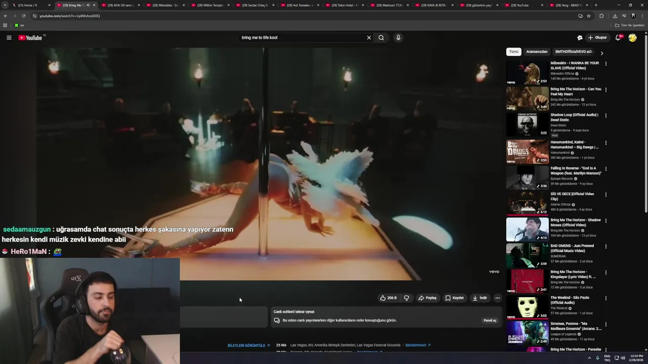
Task: Click the YouTube search text field
Action: [x=301, y=37]
